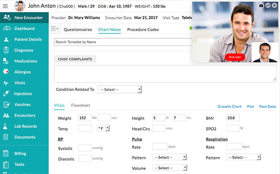Click the Tasks checklist icon
Image resolution: width=280 pixels, height=174 pixels.
click(6, 165)
